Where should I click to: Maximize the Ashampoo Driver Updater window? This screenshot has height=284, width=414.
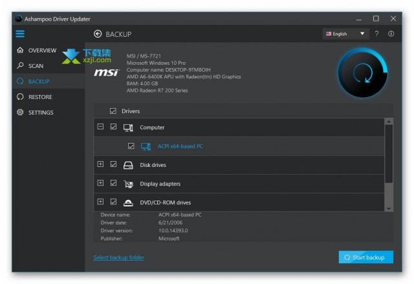pos(376,19)
